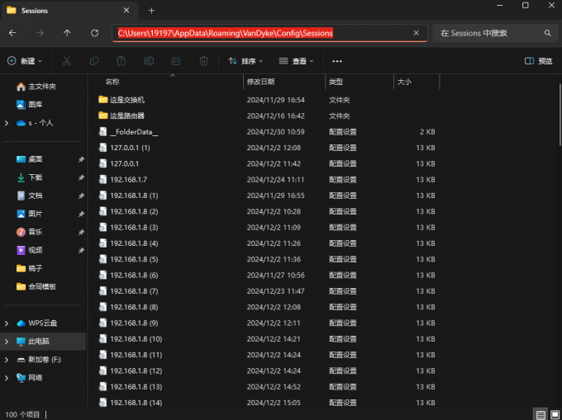Close the Sessions tab
Image resolution: width=562 pixels, height=420 pixels.
coord(126,11)
